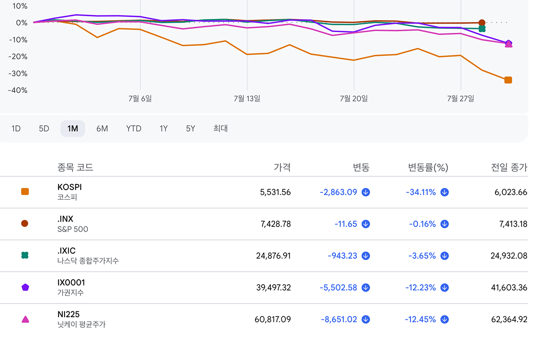
Task: Click the 7월 20일 axis label
Action: (x=354, y=98)
